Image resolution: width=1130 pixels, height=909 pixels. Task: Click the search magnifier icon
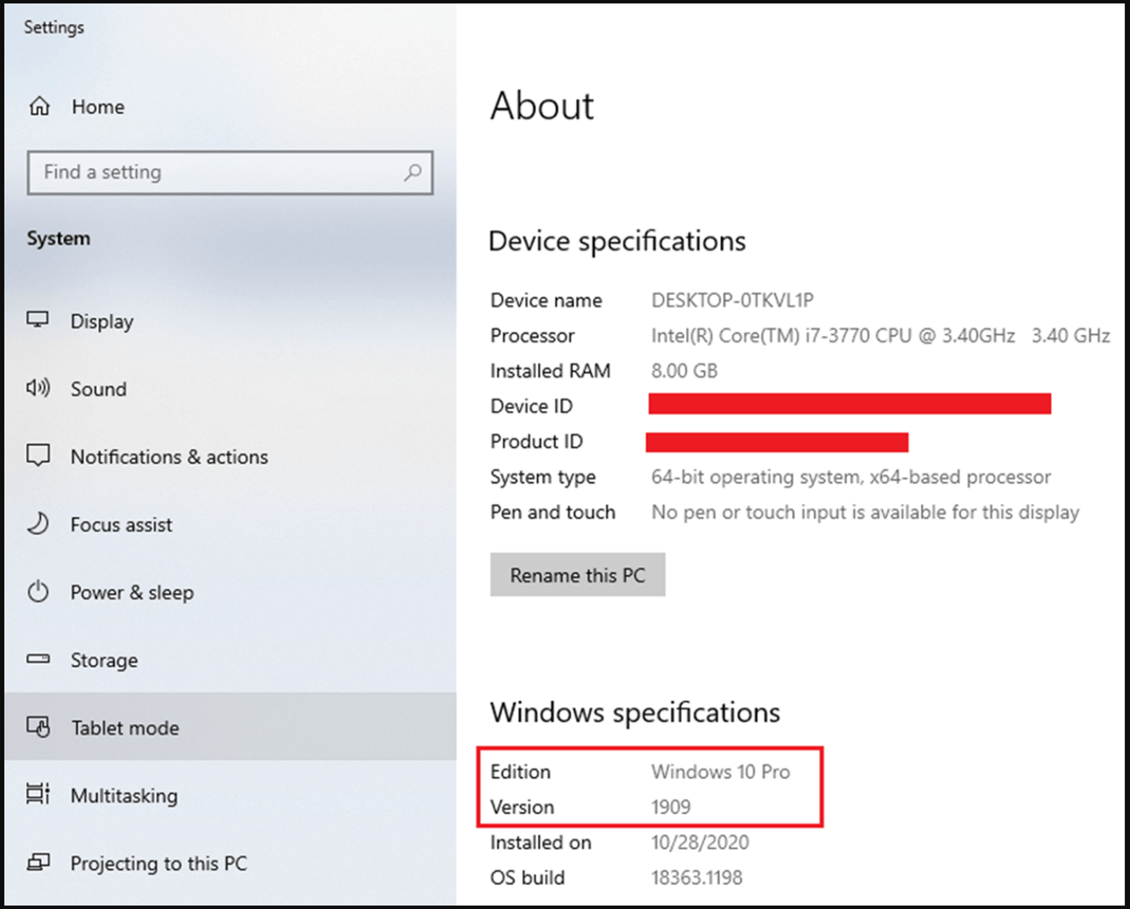(x=413, y=172)
